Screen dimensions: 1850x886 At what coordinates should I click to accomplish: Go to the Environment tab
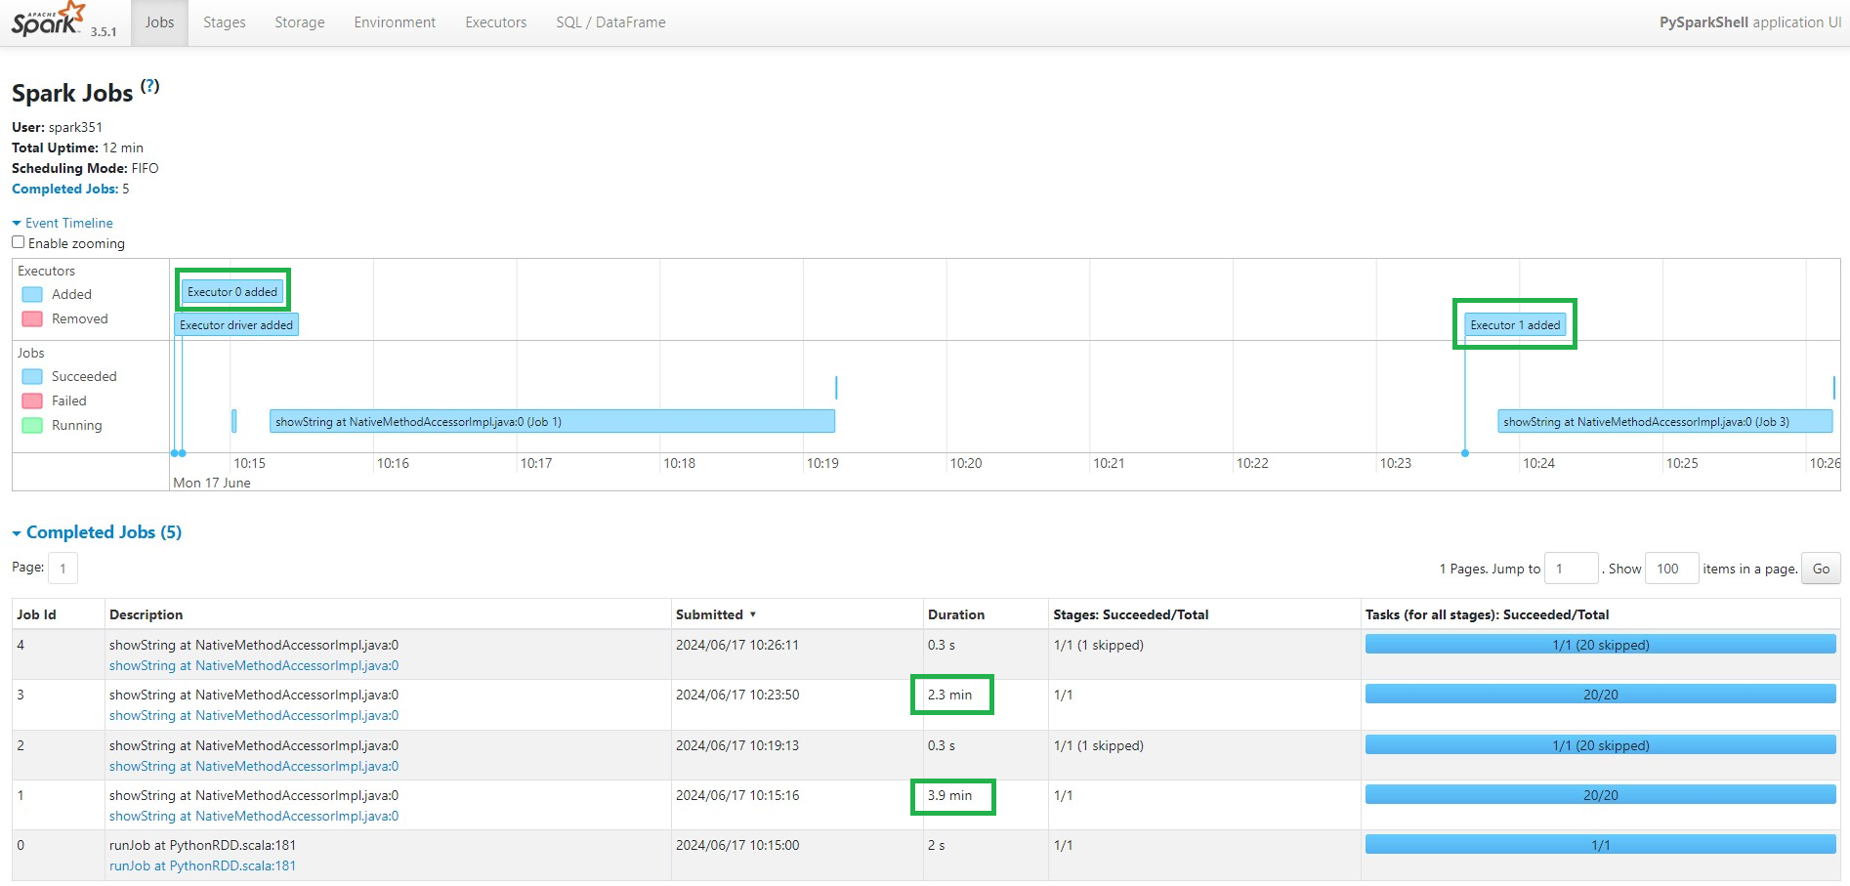point(395,22)
